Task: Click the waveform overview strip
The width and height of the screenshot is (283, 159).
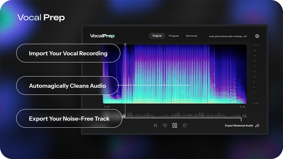Action: (184, 114)
